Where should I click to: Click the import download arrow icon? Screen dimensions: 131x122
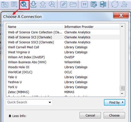click(33, 4)
